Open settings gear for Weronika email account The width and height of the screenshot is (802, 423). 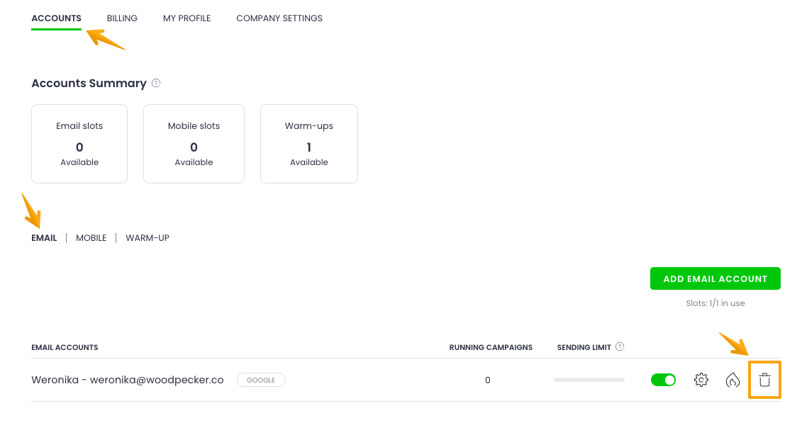click(701, 380)
